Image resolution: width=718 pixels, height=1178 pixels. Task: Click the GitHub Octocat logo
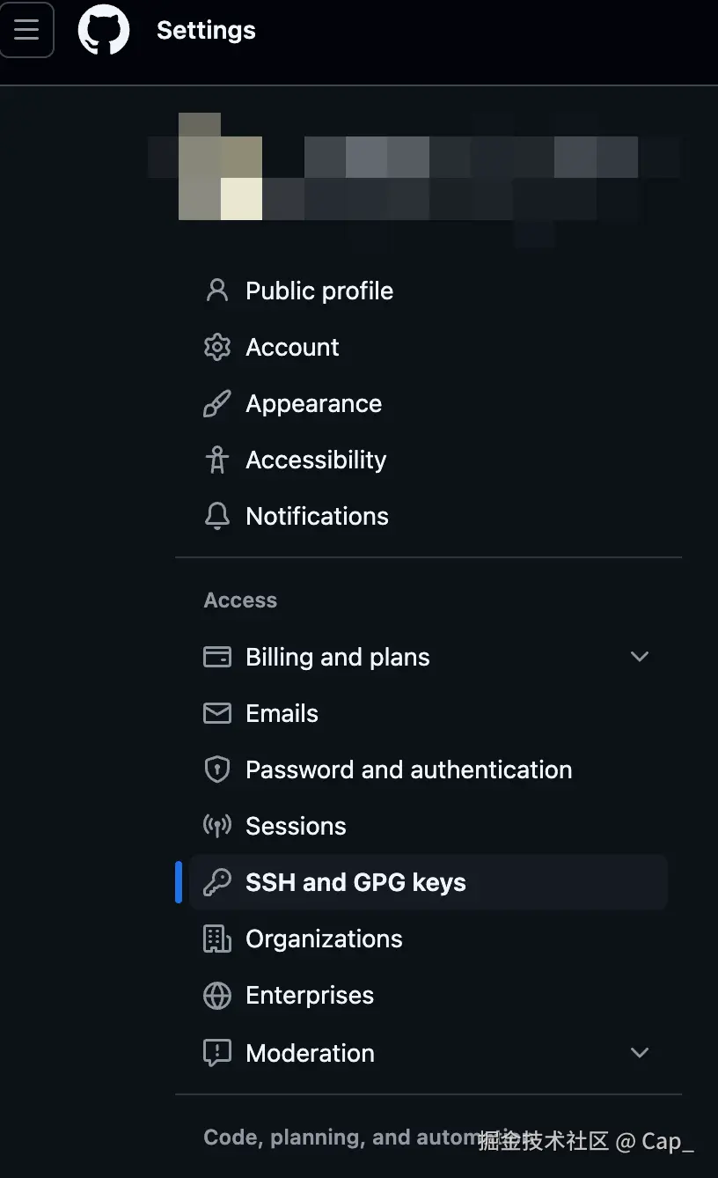[x=104, y=30]
